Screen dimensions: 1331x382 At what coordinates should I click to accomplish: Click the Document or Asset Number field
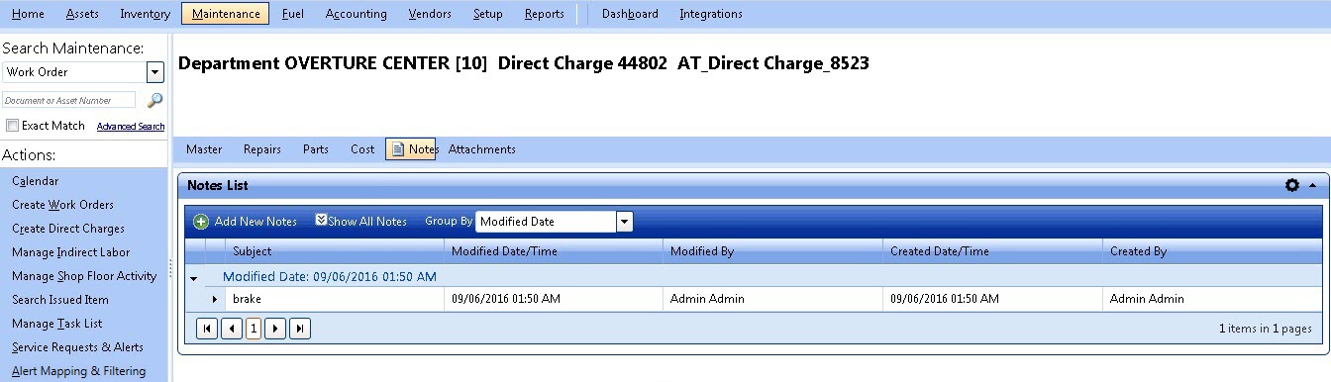pyautogui.click(x=68, y=100)
